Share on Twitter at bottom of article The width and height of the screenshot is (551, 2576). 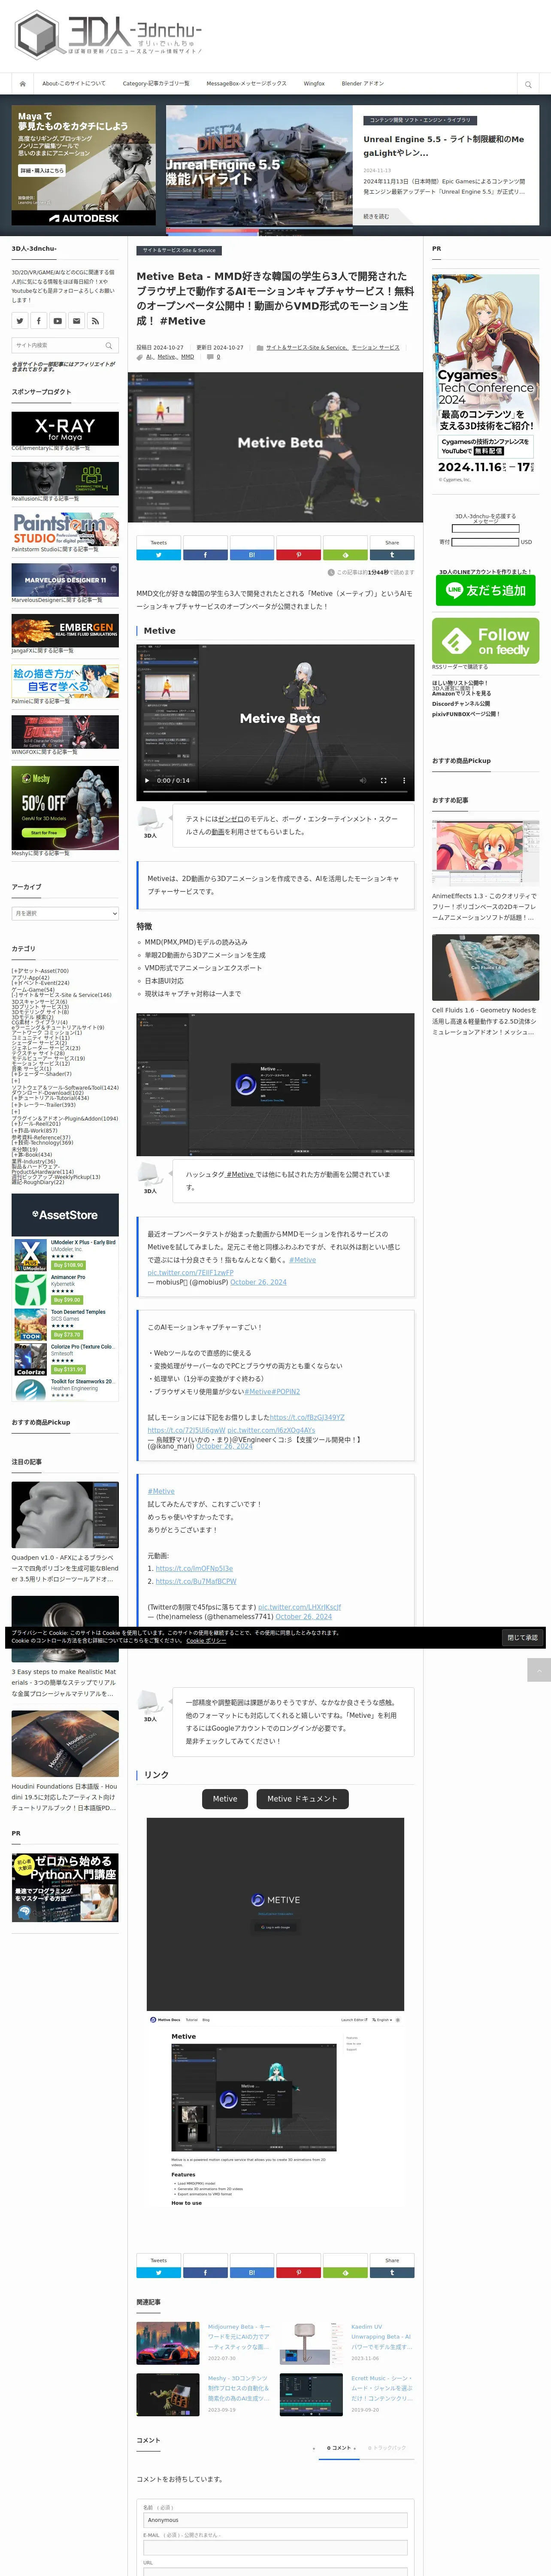[x=159, y=2272]
